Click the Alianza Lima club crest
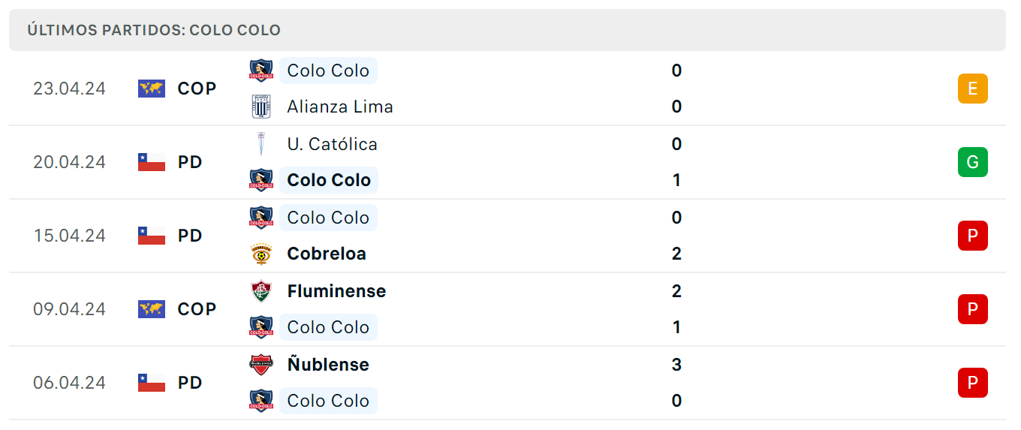 [261, 107]
